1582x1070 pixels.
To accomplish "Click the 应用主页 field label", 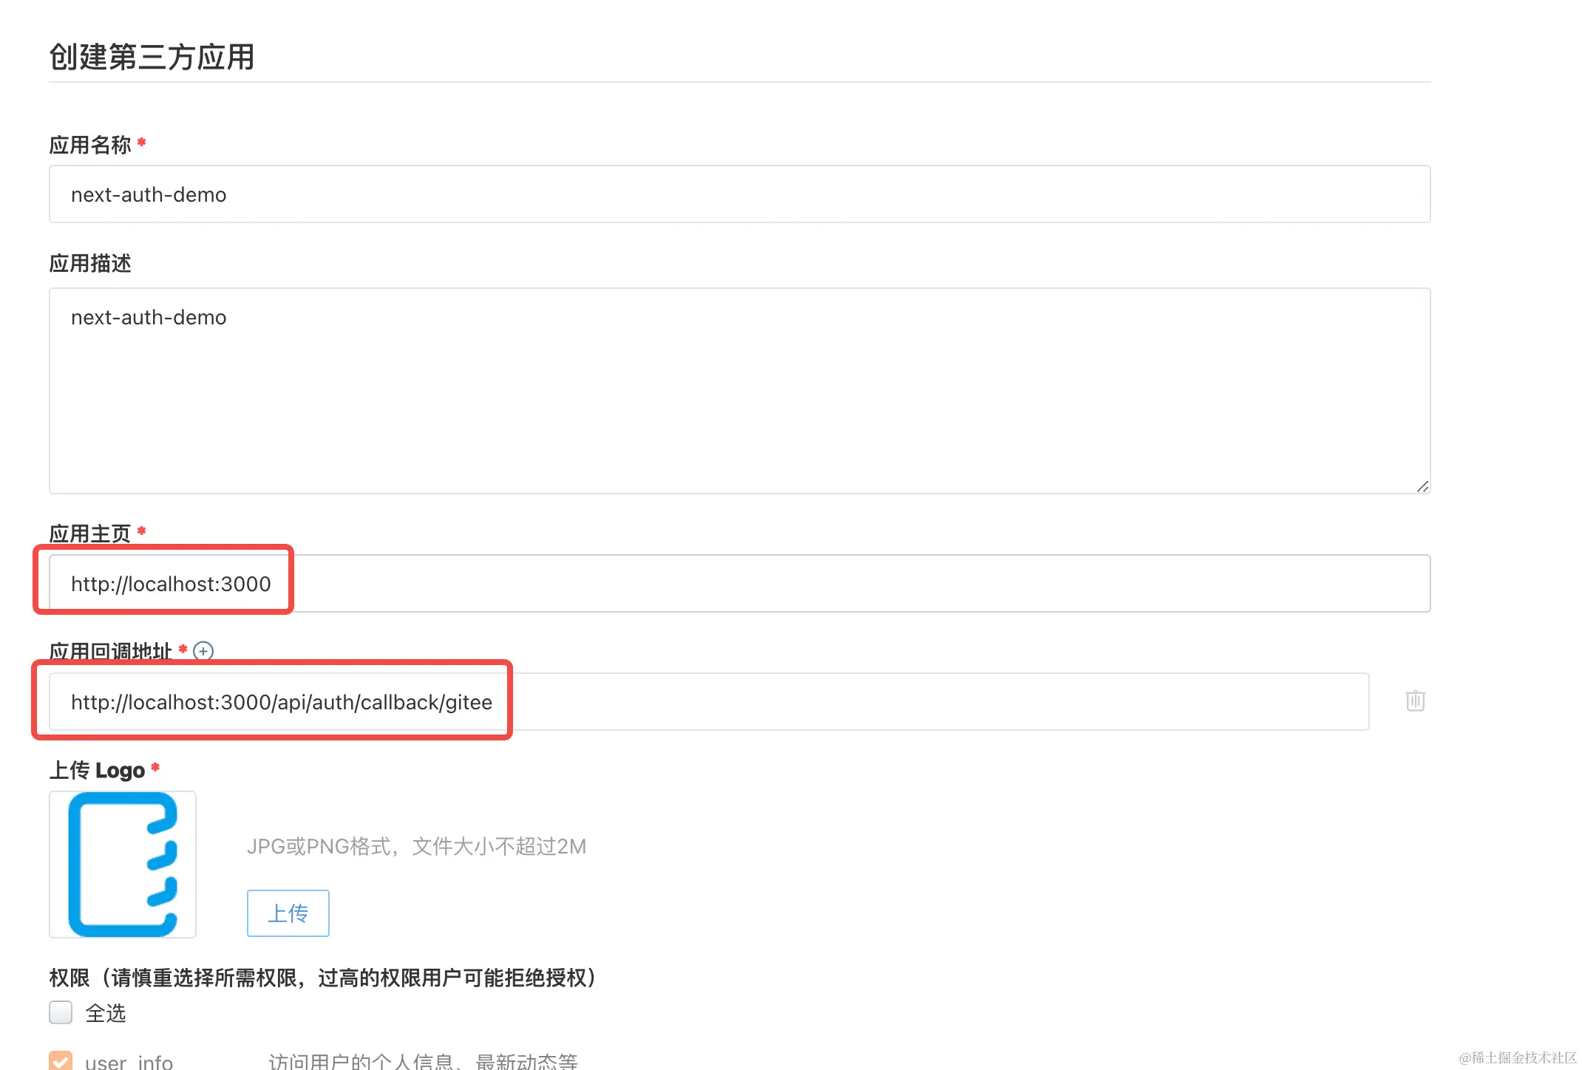I will coord(90,533).
